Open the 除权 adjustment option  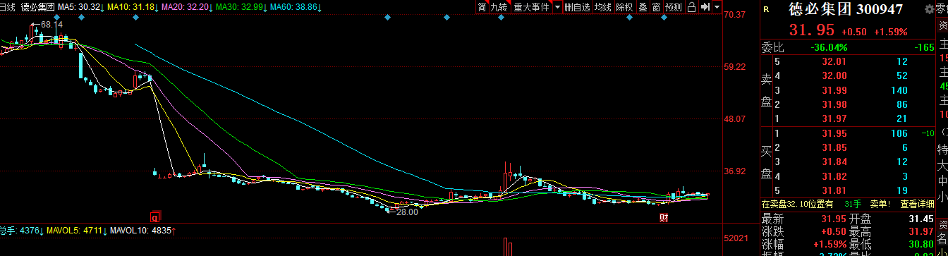point(624,7)
